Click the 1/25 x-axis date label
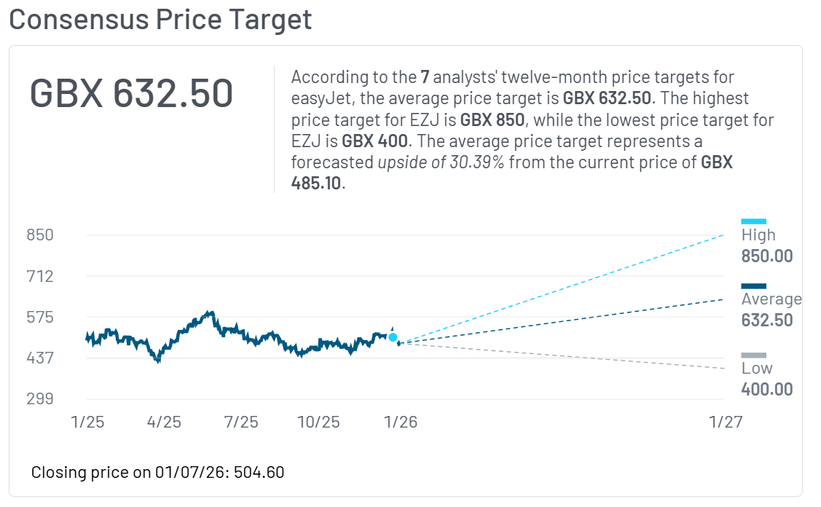 click(86, 422)
